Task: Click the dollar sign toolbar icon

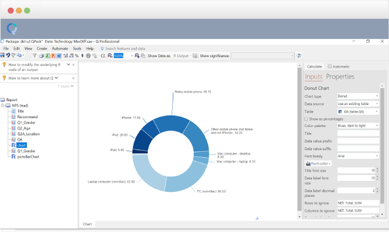Action: pos(83,55)
